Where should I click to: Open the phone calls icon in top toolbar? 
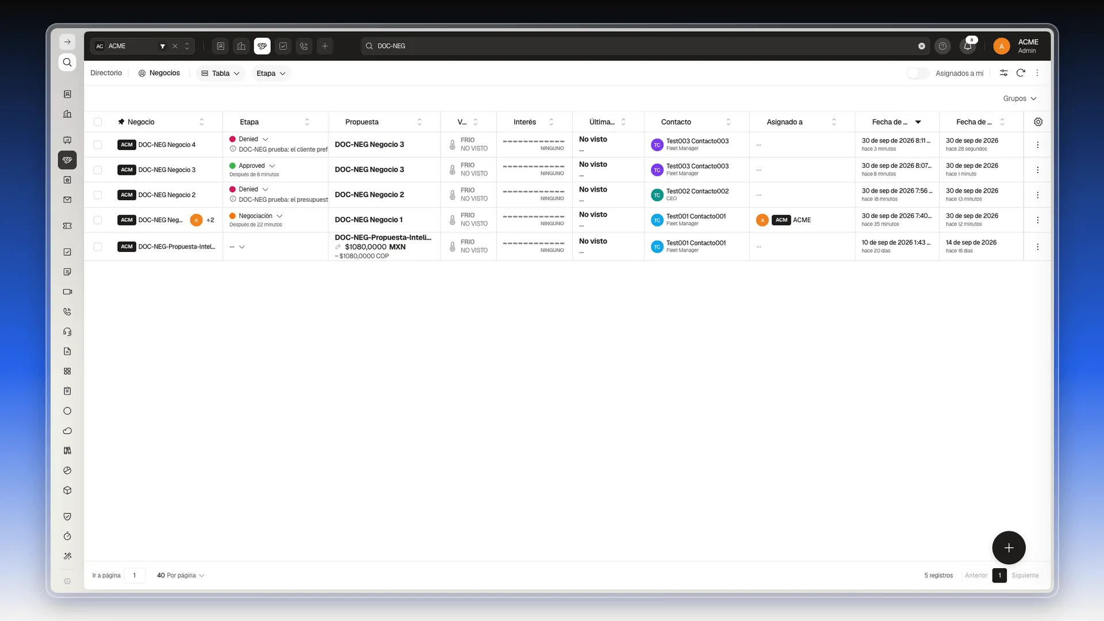pyautogui.click(x=304, y=46)
